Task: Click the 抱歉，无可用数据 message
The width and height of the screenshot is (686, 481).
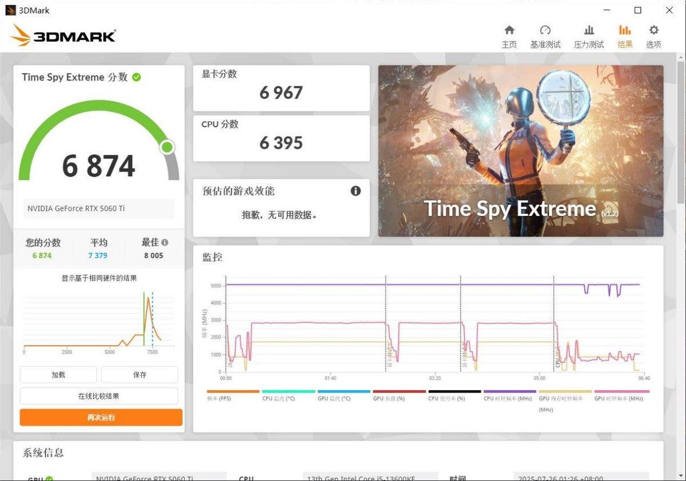Action: pos(280,215)
